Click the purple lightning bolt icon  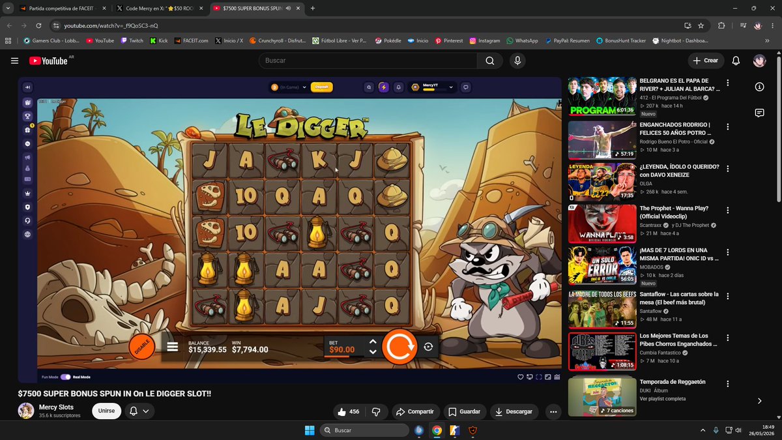(384, 87)
